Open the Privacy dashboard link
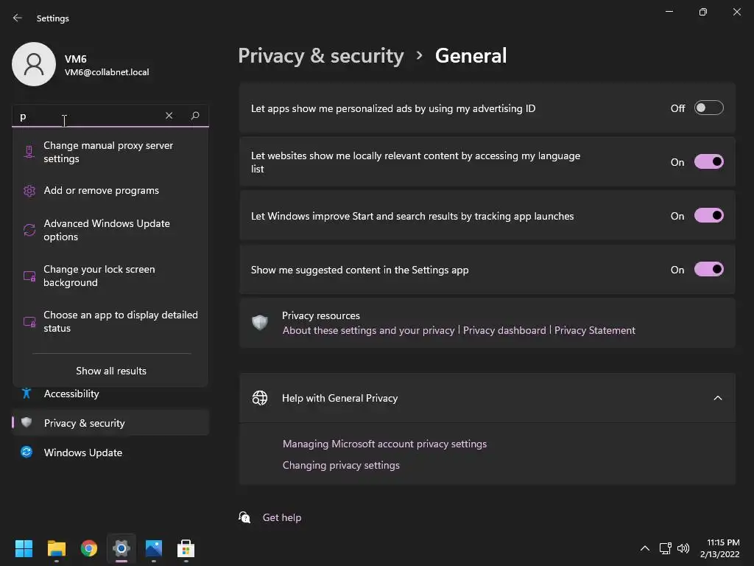 (x=504, y=330)
